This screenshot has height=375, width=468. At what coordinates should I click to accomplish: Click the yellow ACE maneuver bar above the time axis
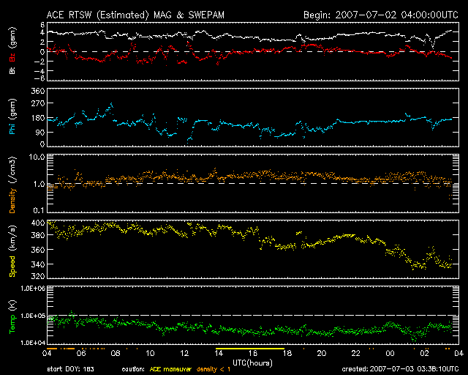(250, 349)
